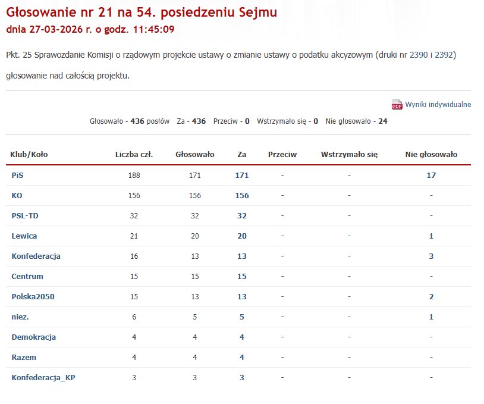The width and height of the screenshot is (484, 404).
Task: Select the PiS club link
Action: [18, 175]
